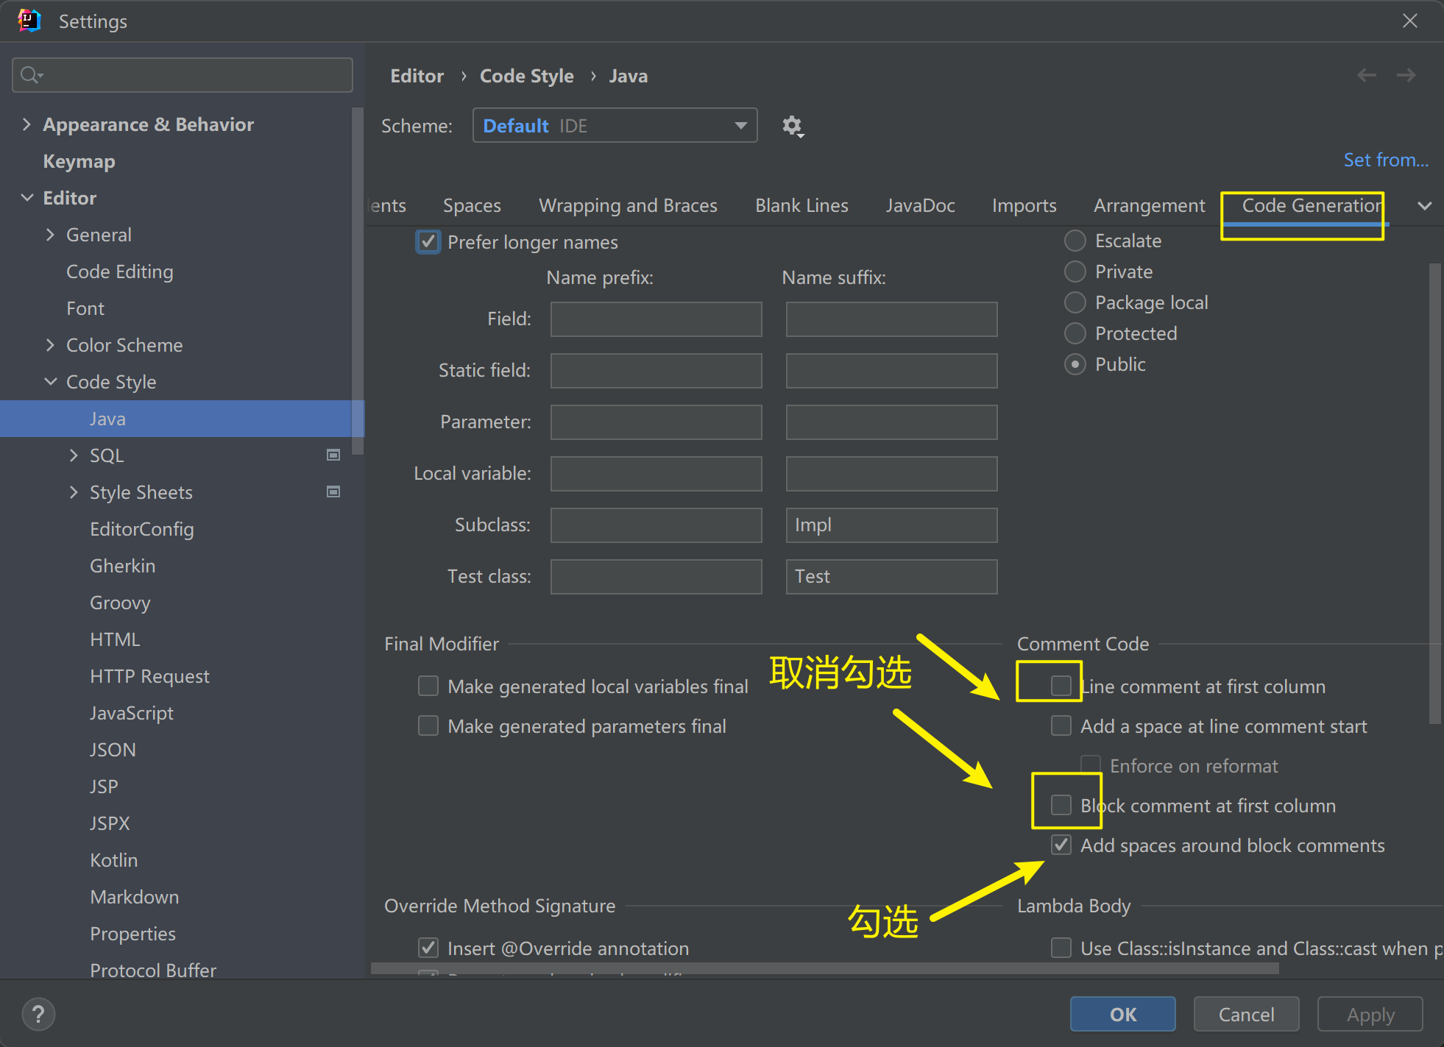Click the Subclass name suffix field
This screenshot has height=1047, width=1444.
pyautogui.click(x=891, y=525)
